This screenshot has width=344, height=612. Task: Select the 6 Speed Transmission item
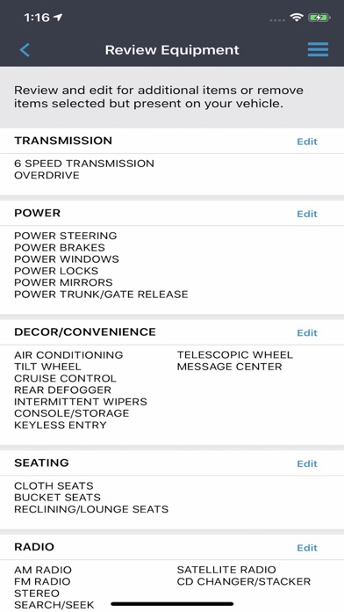pos(84,164)
